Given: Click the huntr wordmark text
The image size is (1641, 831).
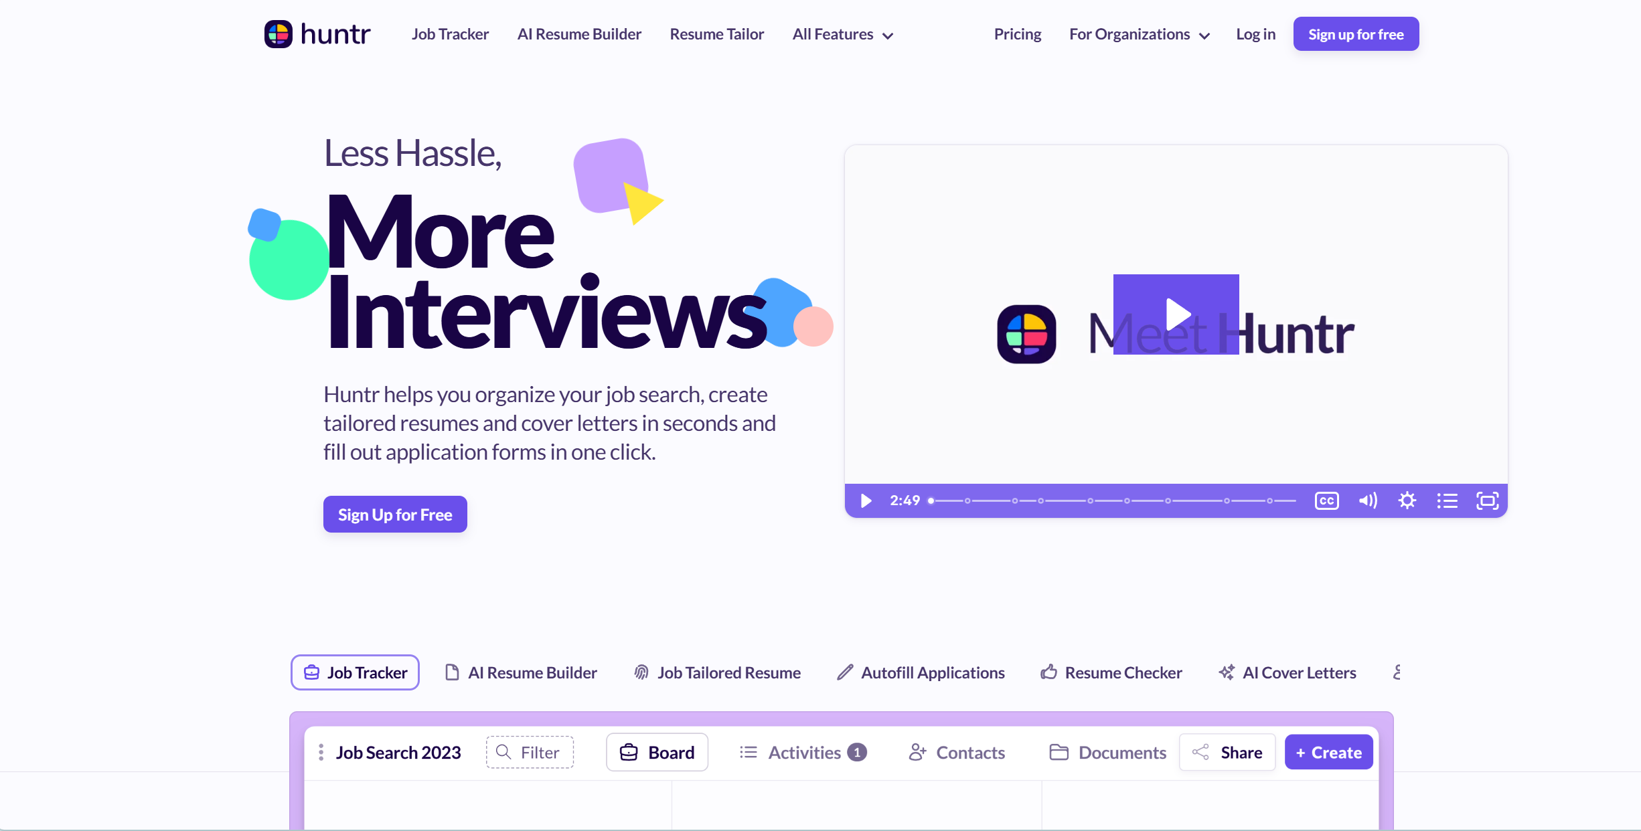Looking at the screenshot, I should click(x=335, y=34).
